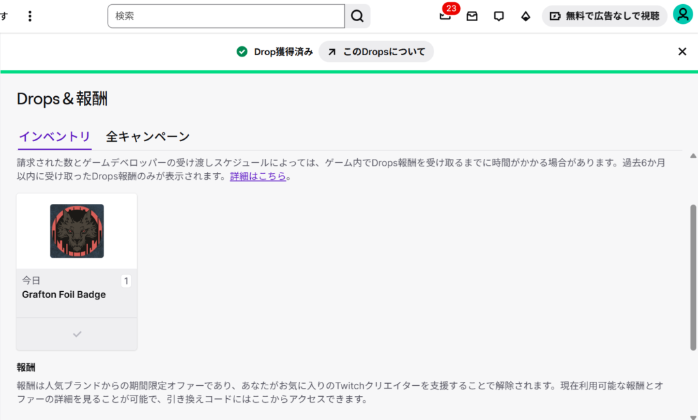Viewport: 698px width, 420px height.
Task: Click the scrollbar up arrow
Action: (693, 156)
